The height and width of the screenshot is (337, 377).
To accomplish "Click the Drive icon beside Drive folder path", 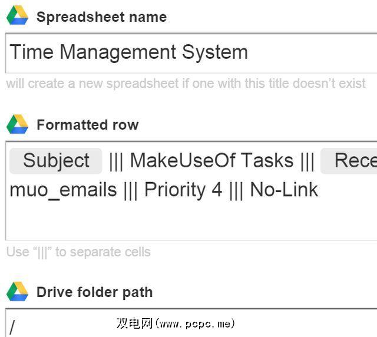I will pos(17,292).
